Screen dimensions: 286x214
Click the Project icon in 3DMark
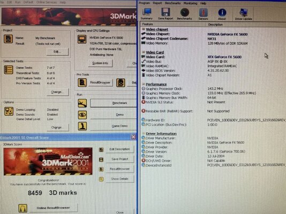(9, 39)
